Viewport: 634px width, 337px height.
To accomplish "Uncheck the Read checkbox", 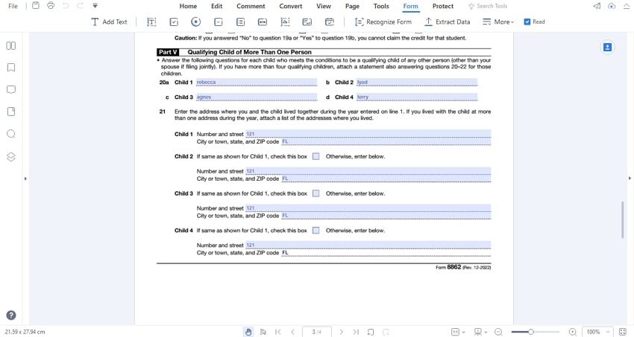I will (x=527, y=22).
